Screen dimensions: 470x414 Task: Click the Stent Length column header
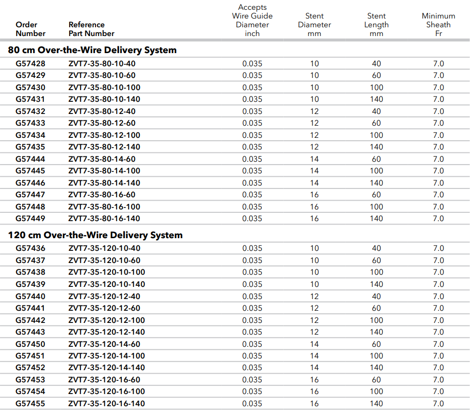pyautogui.click(x=376, y=25)
